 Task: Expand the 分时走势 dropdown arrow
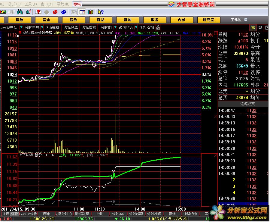click(42, 27)
